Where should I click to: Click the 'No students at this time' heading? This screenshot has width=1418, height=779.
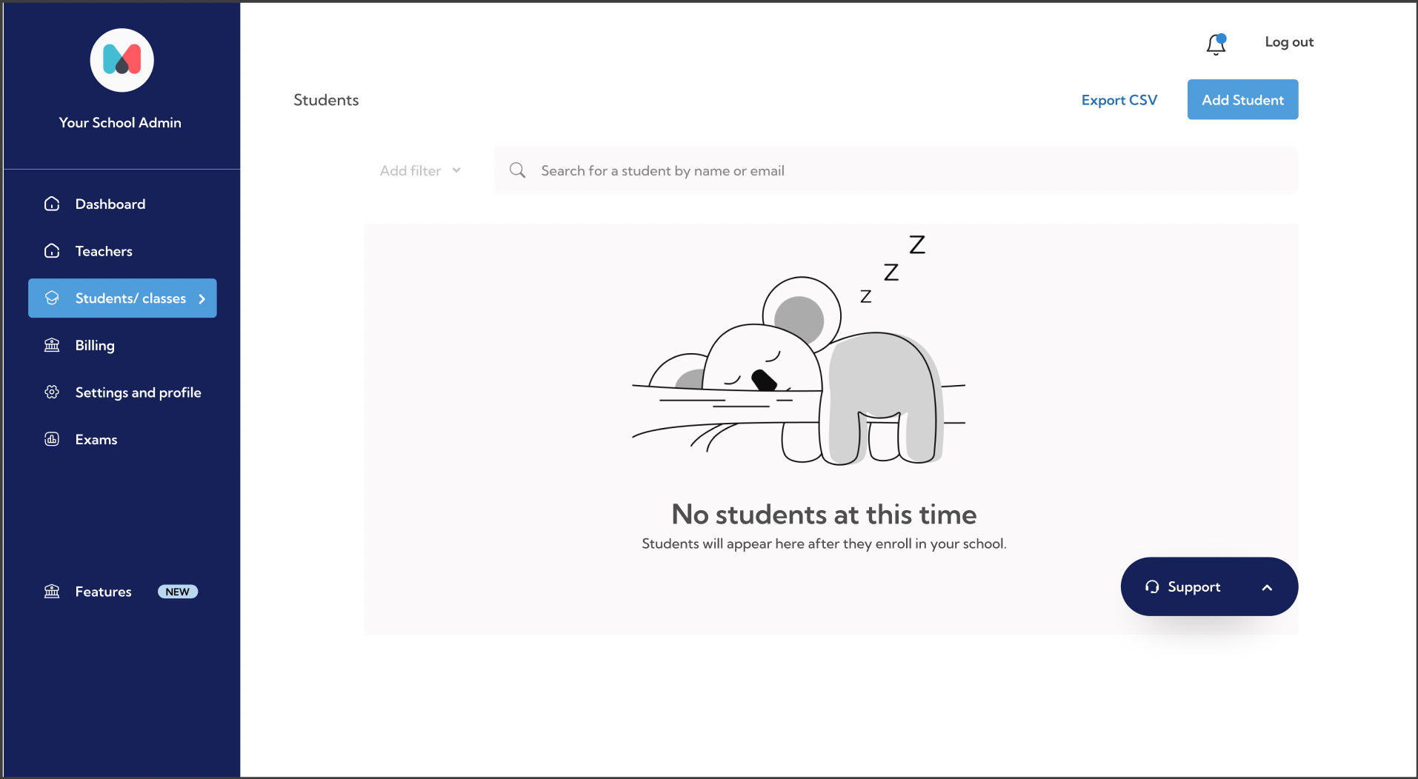pyautogui.click(x=824, y=514)
